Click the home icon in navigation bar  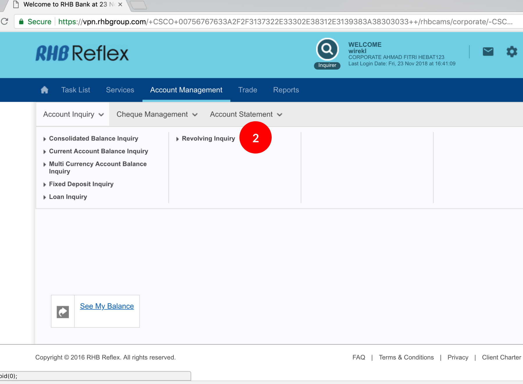(44, 90)
